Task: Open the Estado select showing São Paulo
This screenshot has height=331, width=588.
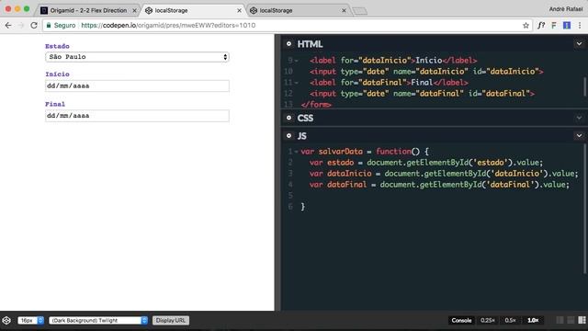Action: coord(137,57)
